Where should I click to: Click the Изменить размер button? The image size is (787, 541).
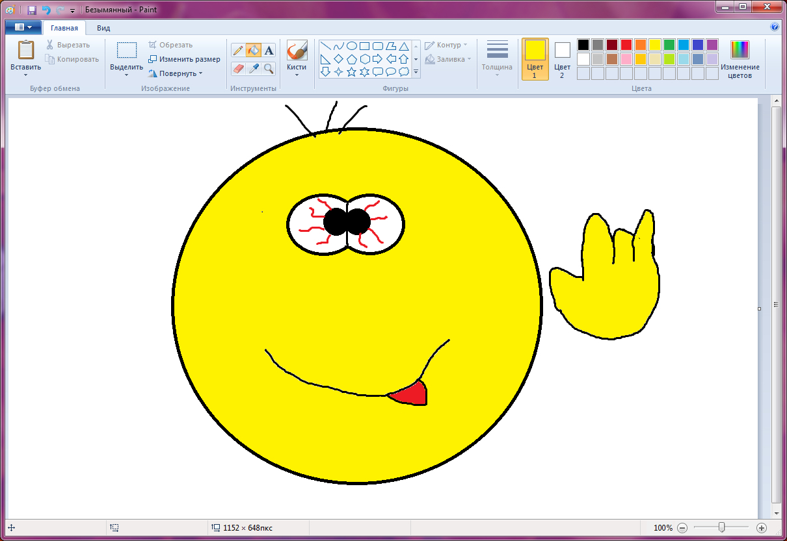pos(184,59)
